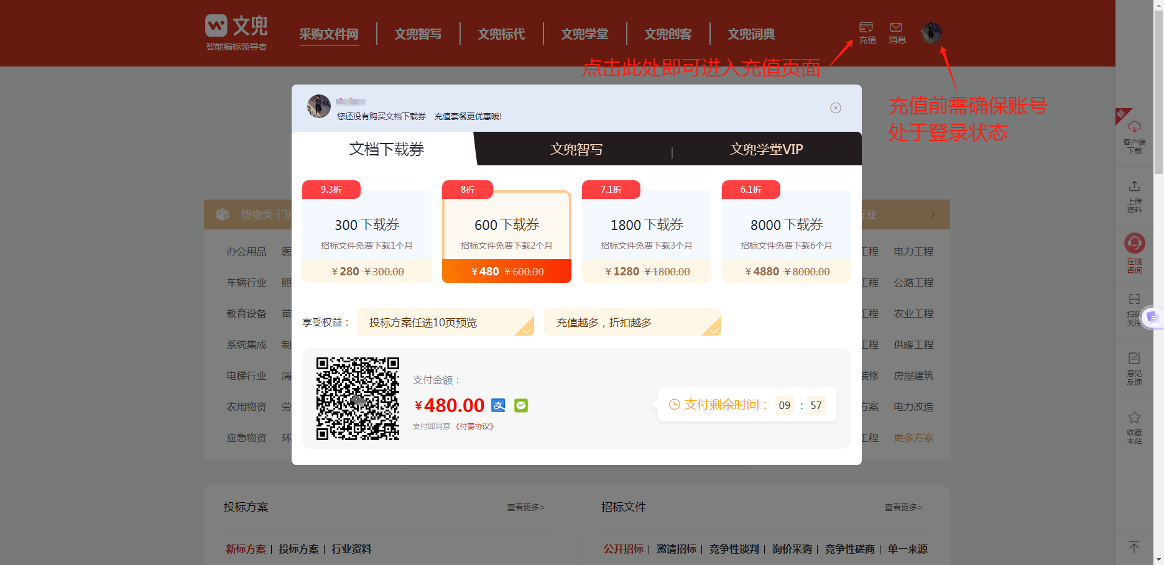Screen dimensions: 1164x565
Task: Click 农业工程 category link
Action: tap(913, 313)
